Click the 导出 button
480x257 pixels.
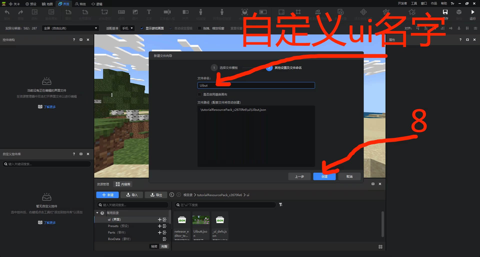[156, 195]
